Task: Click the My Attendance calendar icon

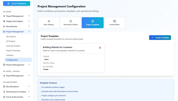Action: coord(4,87)
